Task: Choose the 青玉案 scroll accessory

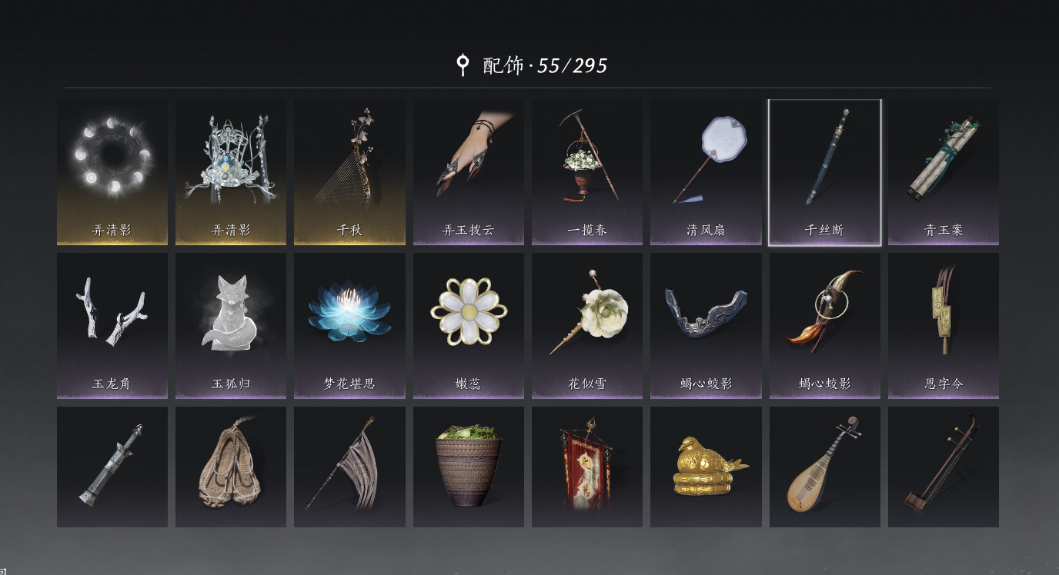Action: point(944,172)
